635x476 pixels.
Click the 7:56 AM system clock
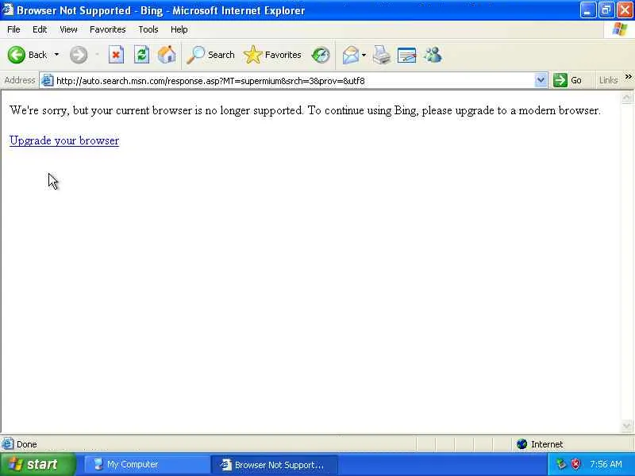coord(606,464)
